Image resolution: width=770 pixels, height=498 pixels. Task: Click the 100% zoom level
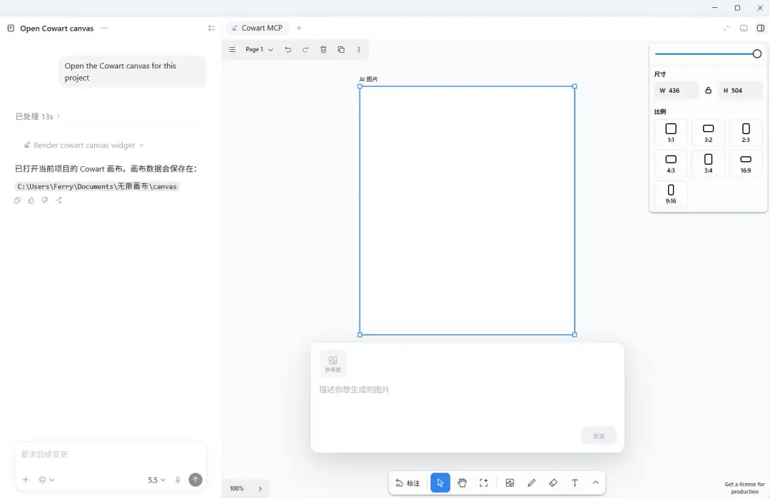[237, 489]
